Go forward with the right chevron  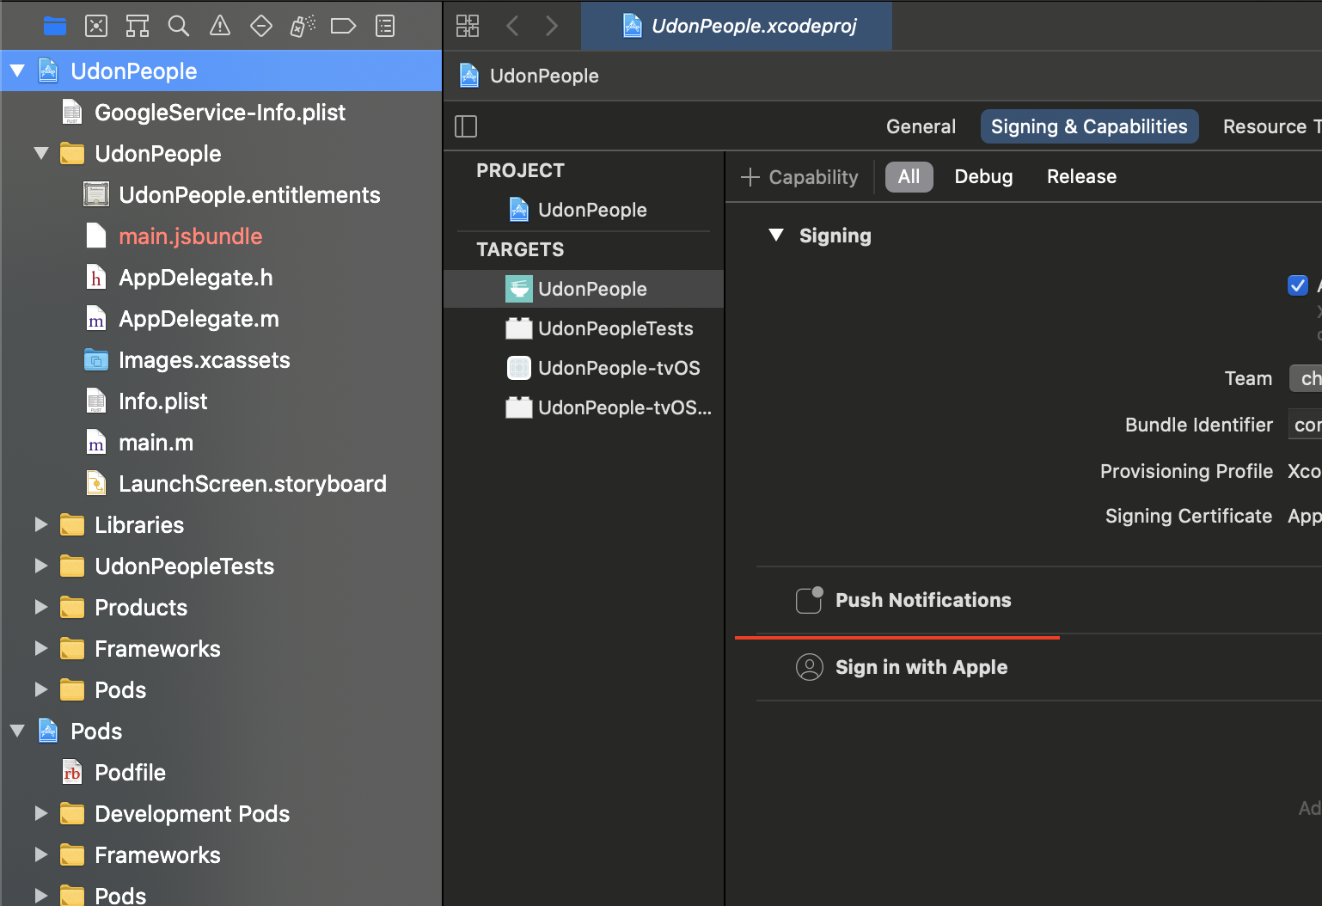[x=552, y=26]
